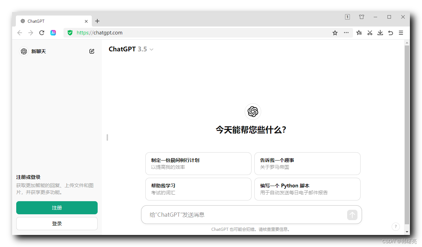Open a new browser tab with plus
This screenshot has width=422, height=247.
tap(97, 21)
